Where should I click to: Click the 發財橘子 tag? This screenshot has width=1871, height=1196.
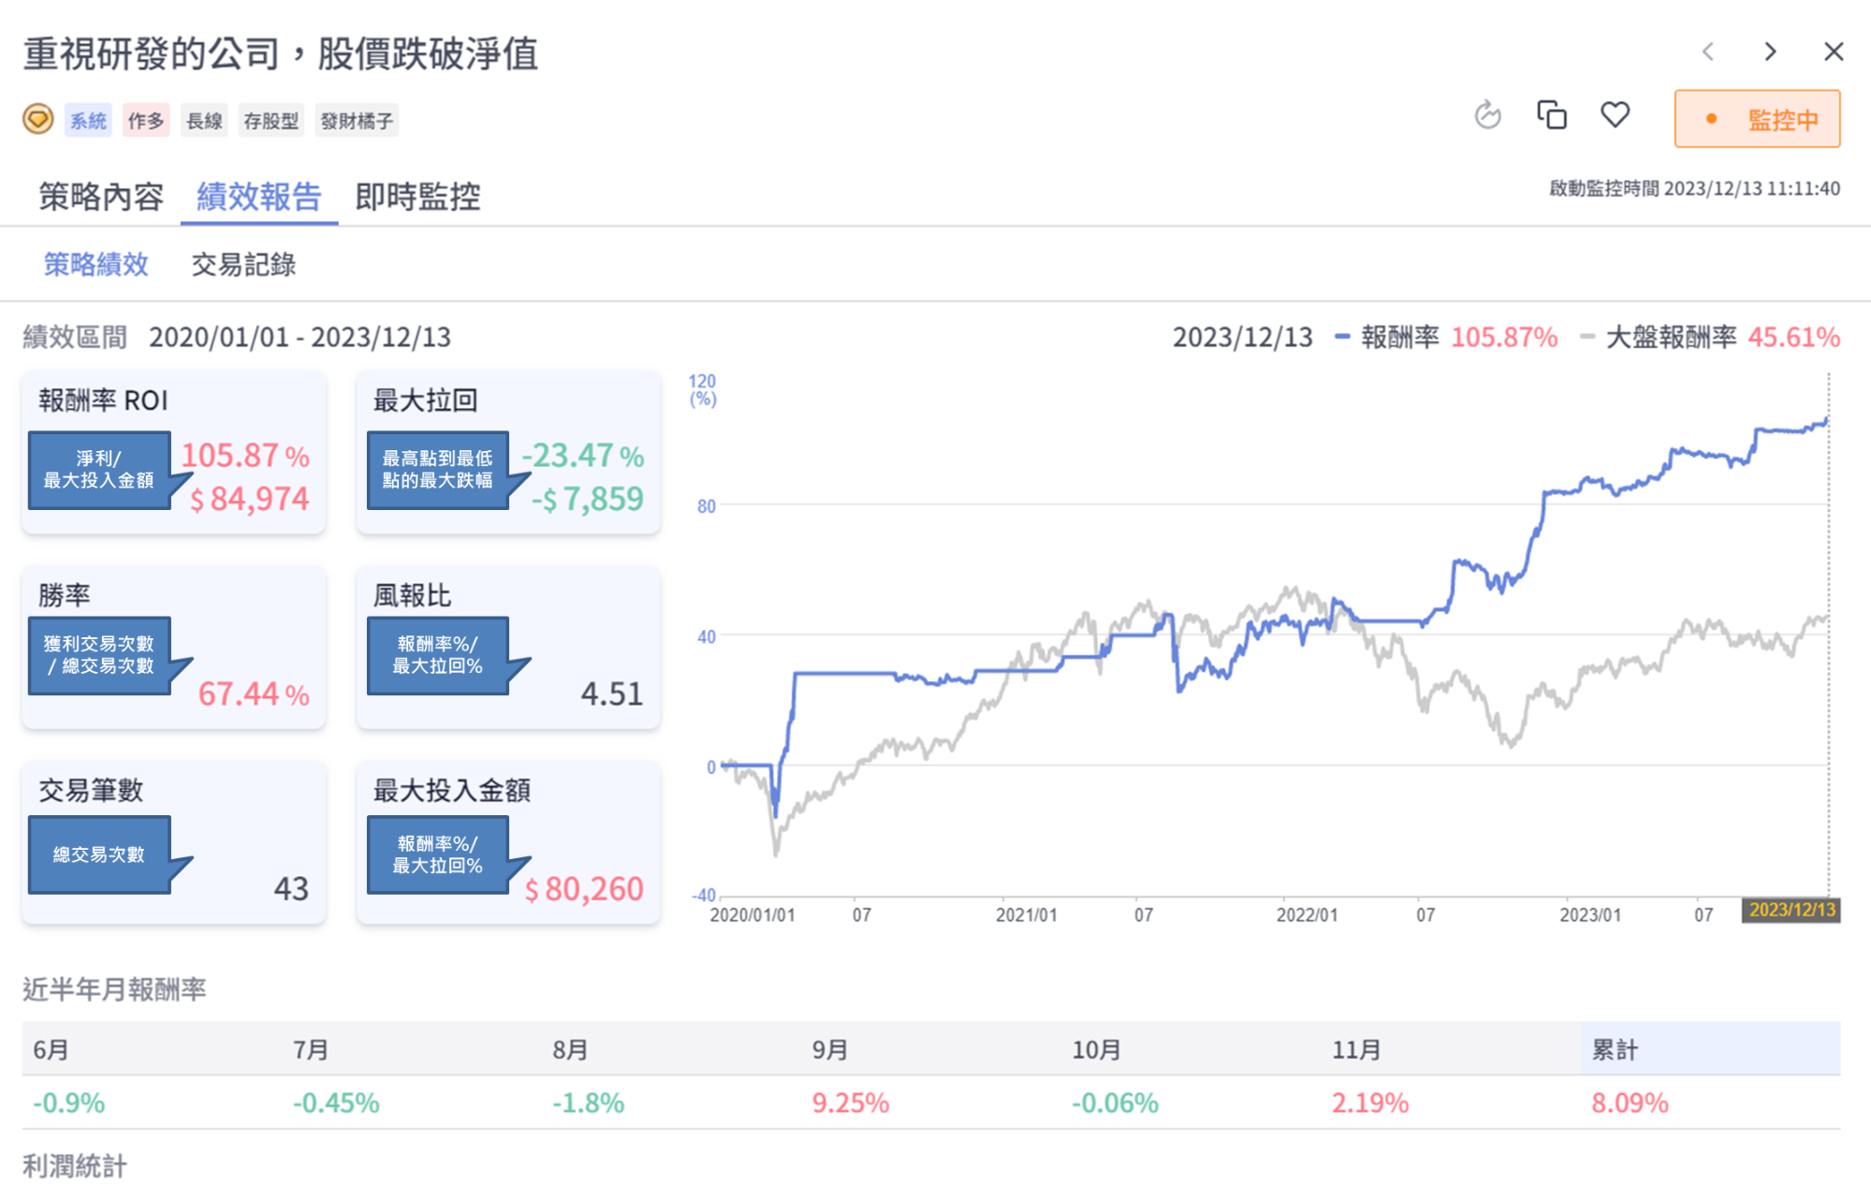(x=357, y=121)
